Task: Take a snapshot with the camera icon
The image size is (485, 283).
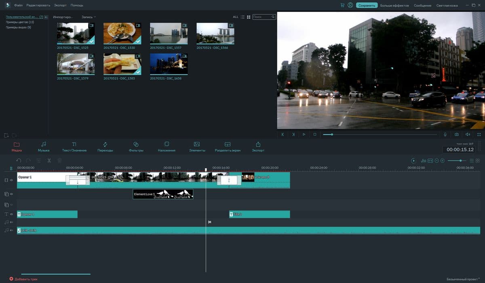Action: click(x=456, y=134)
